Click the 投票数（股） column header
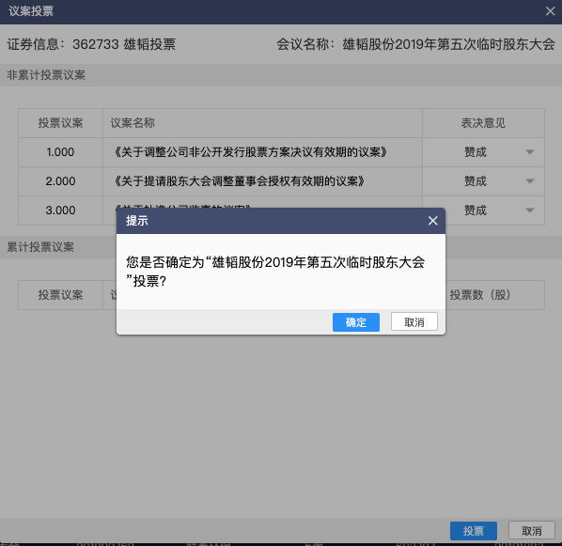 (480, 295)
